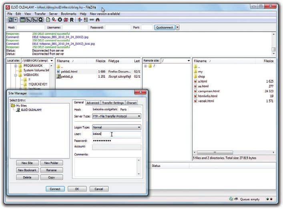This screenshot has width=283, height=209.
Task: Click the Site Manager Host field
Action: click(x=105, y=109)
